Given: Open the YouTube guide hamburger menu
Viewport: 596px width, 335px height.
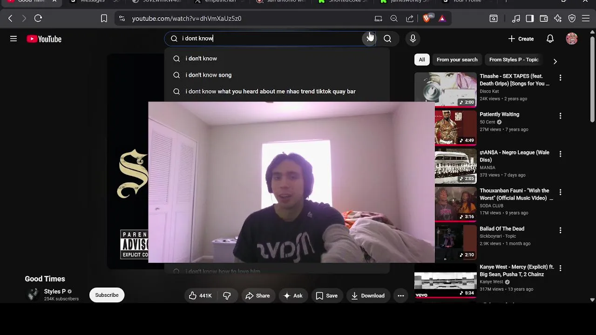Looking at the screenshot, I should pyautogui.click(x=14, y=39).
